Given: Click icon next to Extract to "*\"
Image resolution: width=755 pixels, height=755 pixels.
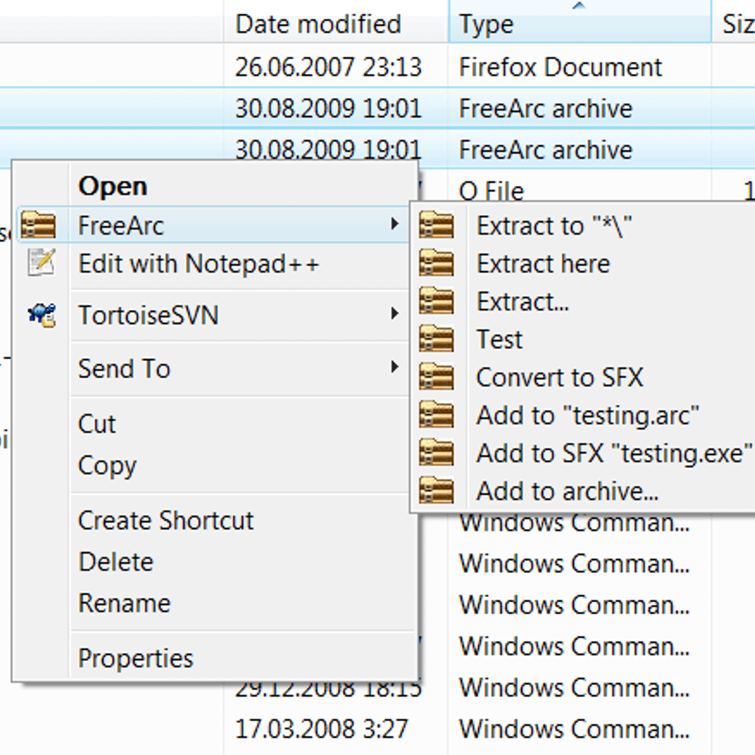Looking at the screenshot, I should (x=436, y=226).
